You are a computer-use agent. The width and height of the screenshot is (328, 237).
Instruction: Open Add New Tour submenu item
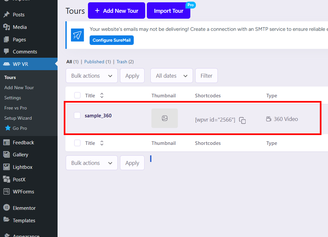coord(19,88)
